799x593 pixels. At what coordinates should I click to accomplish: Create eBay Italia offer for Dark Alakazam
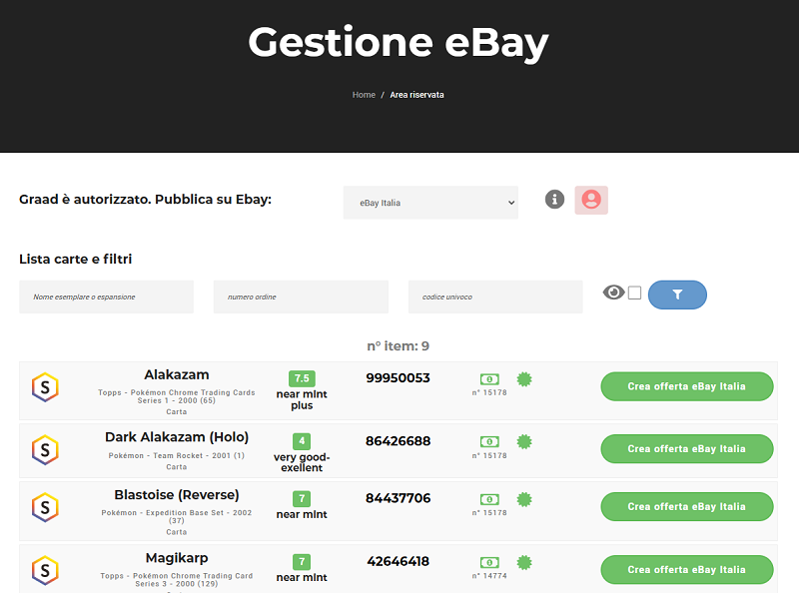(x=687, y=449)
